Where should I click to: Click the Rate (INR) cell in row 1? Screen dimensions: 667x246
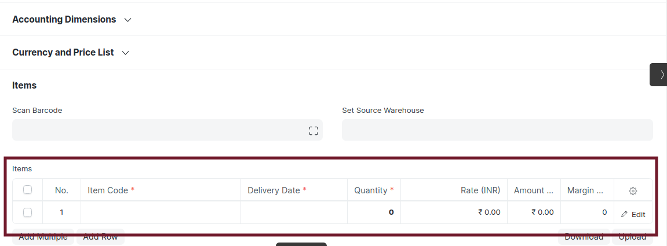click(x=454, y=212)
